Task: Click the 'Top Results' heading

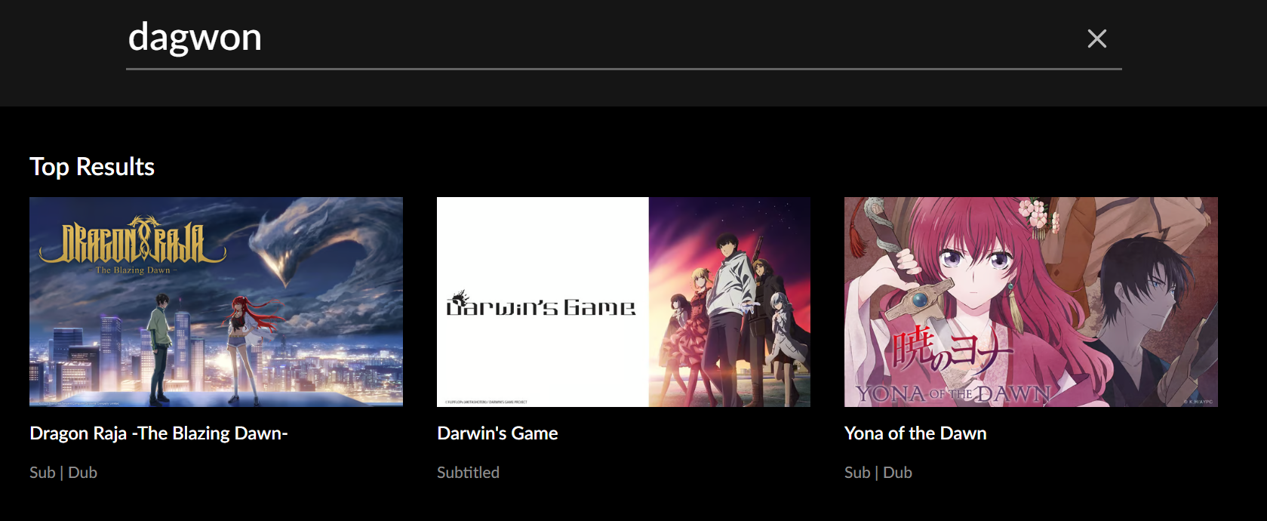Action: pyautogui.click(x=92, y=167)
